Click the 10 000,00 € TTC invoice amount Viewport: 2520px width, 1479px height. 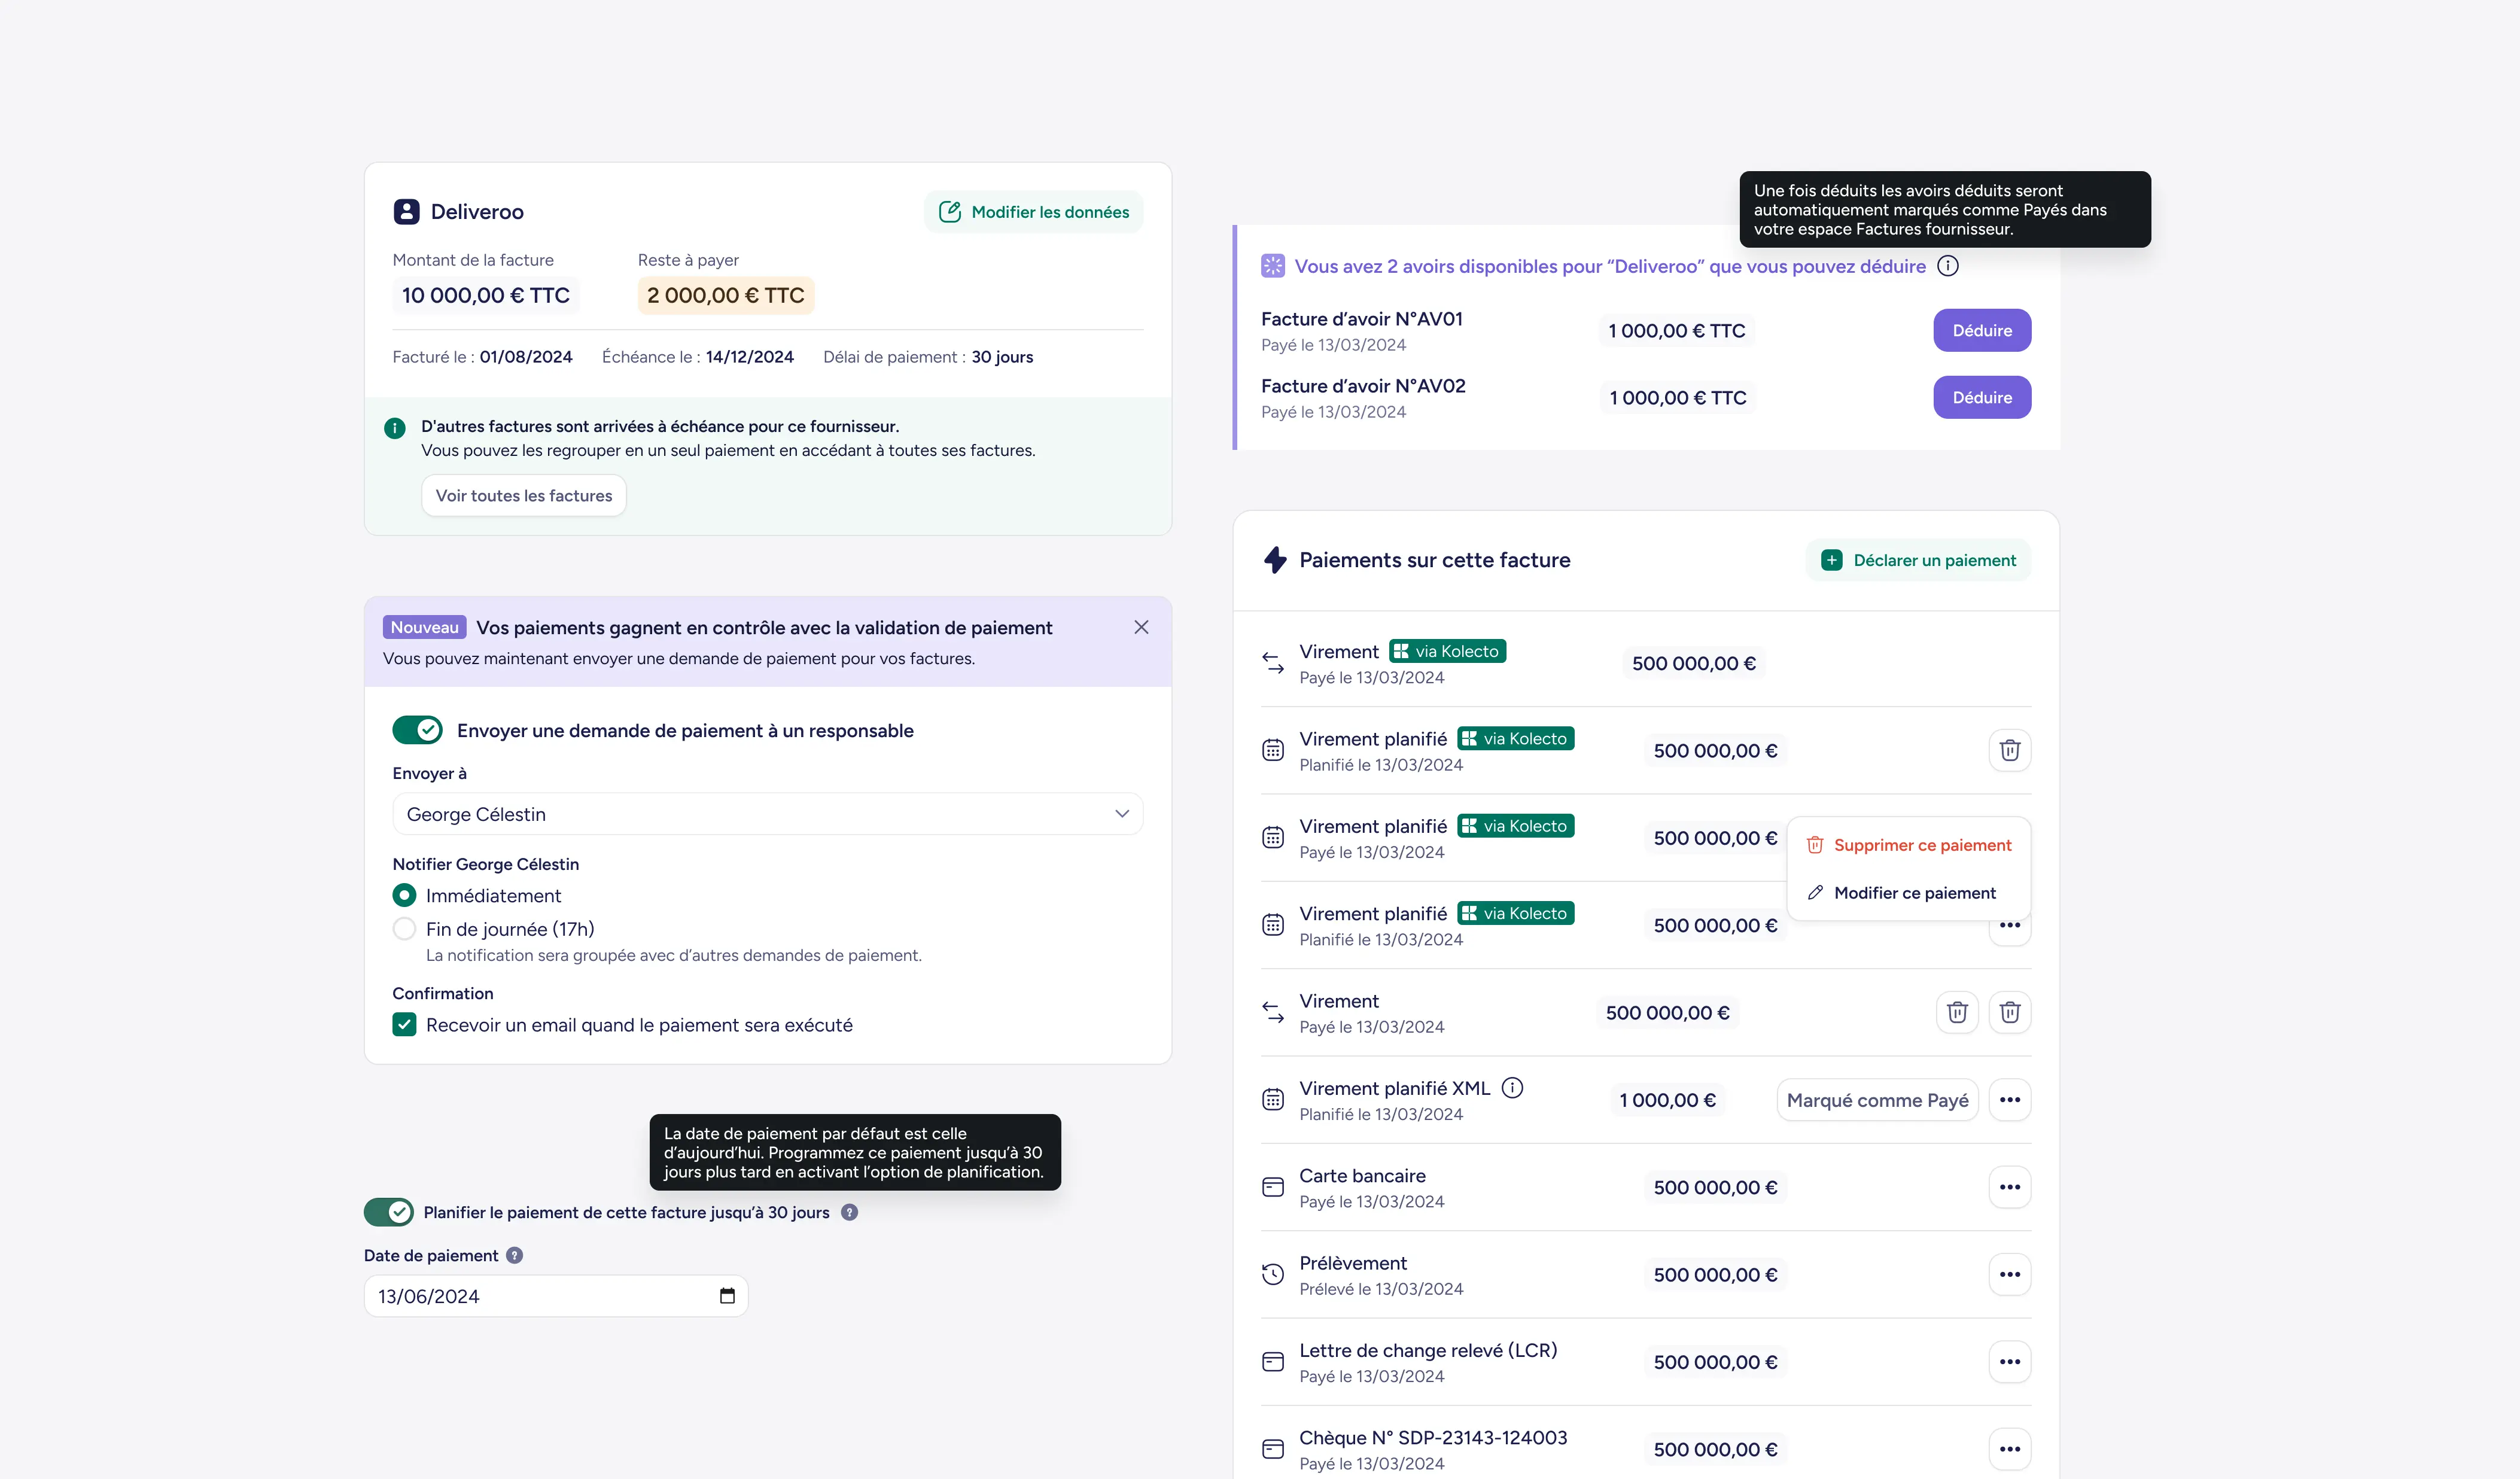[485, 295]
